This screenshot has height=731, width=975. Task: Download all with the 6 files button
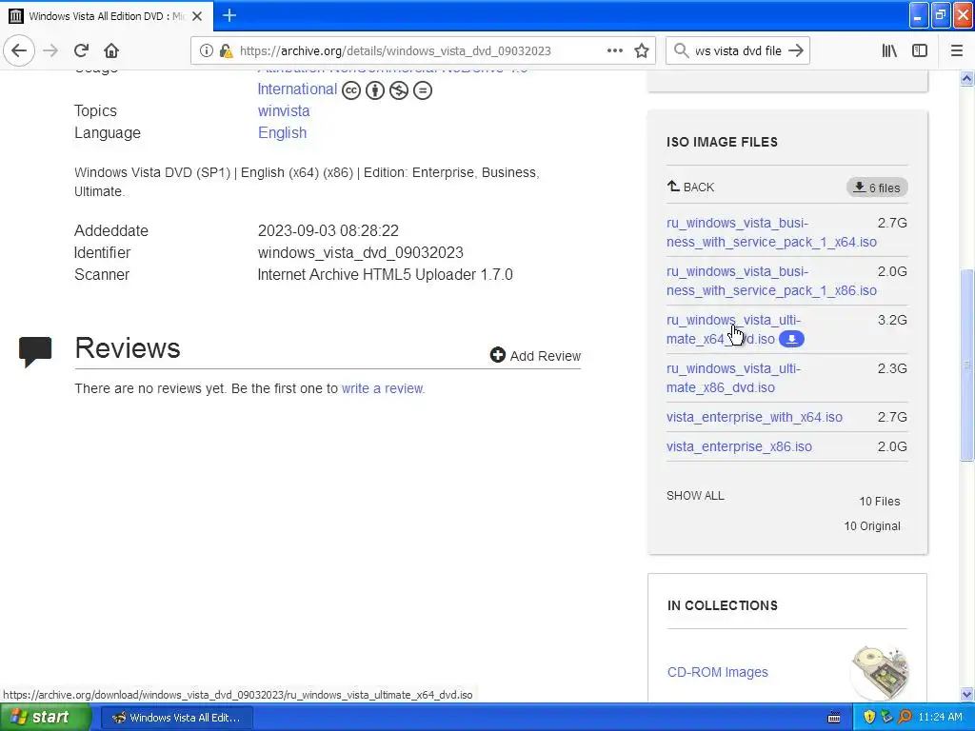pos(877,188)
